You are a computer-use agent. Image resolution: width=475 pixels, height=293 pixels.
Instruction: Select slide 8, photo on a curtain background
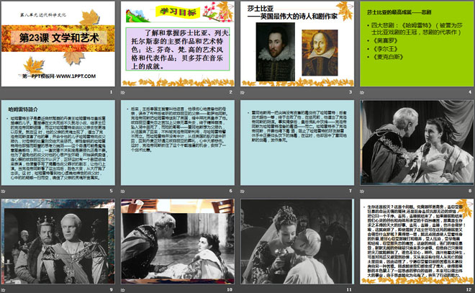point(417,143)
